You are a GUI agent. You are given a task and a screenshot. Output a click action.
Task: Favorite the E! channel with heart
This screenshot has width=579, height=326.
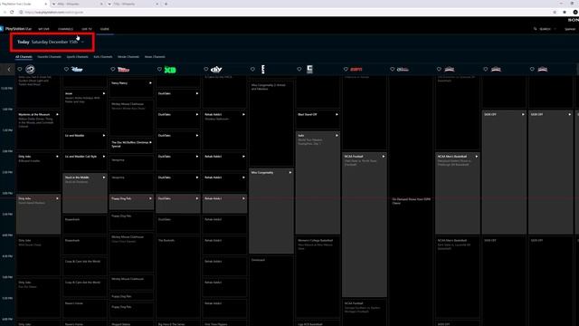coord(252,69)
